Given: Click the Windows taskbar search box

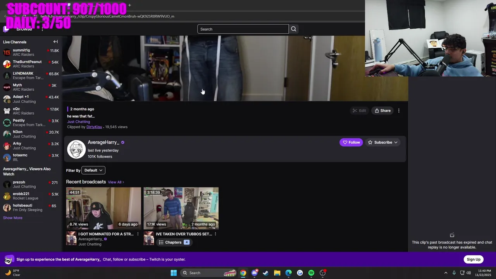Looking at the screenshot, I should click(x=209, y=273).
